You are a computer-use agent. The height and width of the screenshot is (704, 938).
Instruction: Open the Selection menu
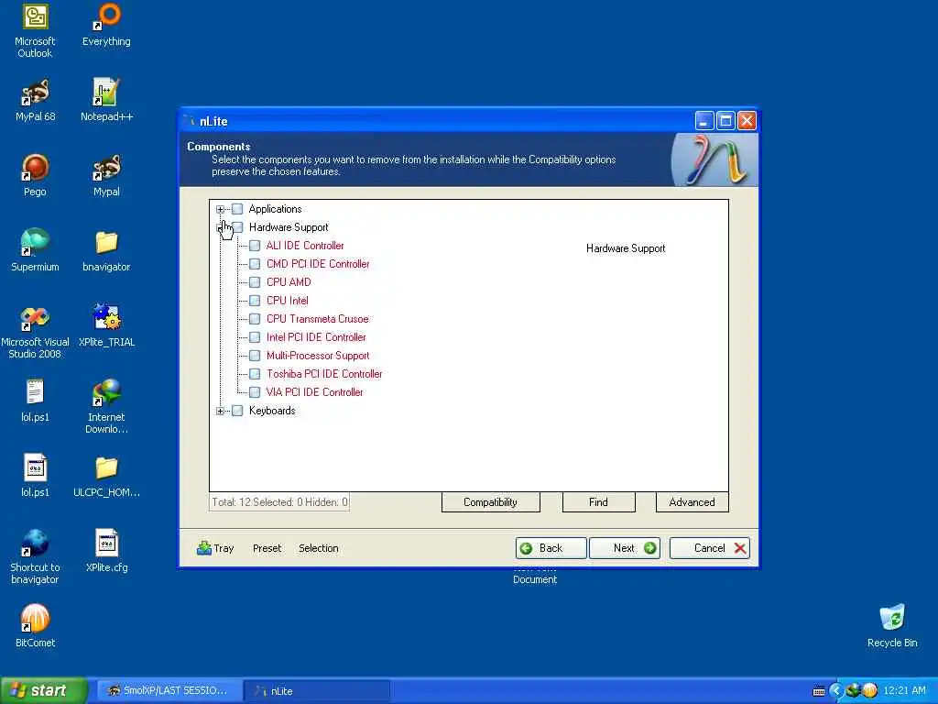318,548
